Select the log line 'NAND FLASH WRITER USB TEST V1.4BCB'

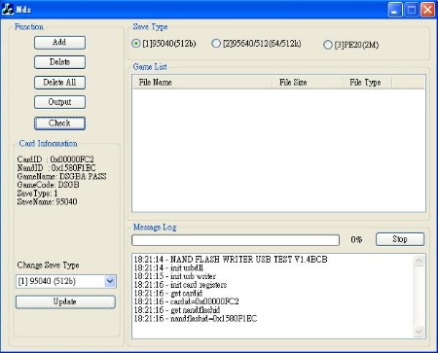coord(231,260)
